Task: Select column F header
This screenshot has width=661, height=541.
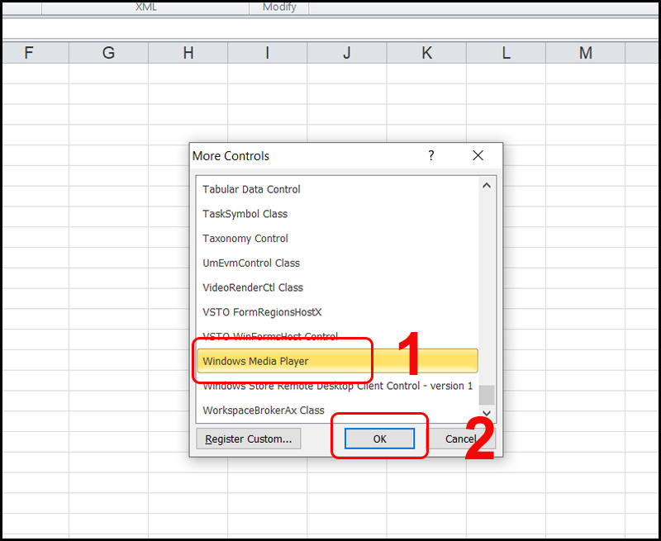Action: click(x=36, y=53)
